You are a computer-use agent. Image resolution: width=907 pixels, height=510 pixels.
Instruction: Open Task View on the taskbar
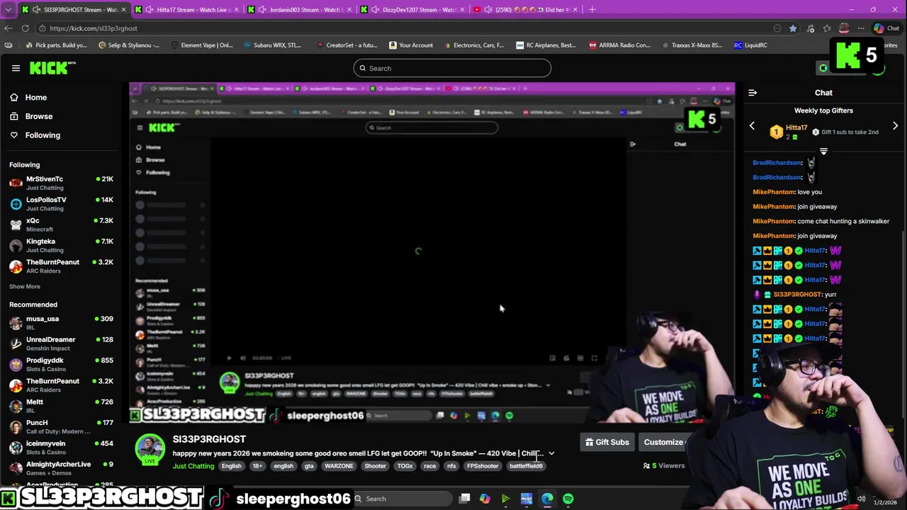click(x=464, y=499)
